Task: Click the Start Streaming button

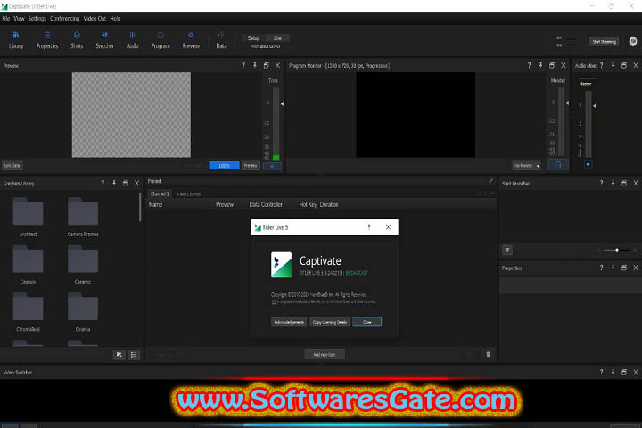Action: [605, 41]
